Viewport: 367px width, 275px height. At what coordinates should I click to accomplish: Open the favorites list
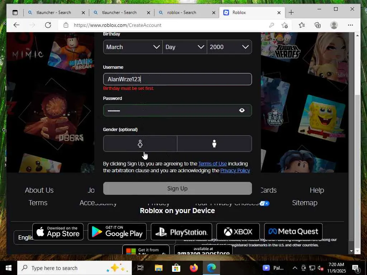click(x=302, y=25)
